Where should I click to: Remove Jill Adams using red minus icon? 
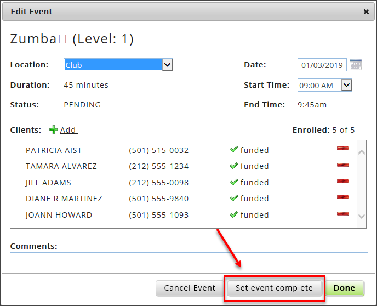[342, 181]
